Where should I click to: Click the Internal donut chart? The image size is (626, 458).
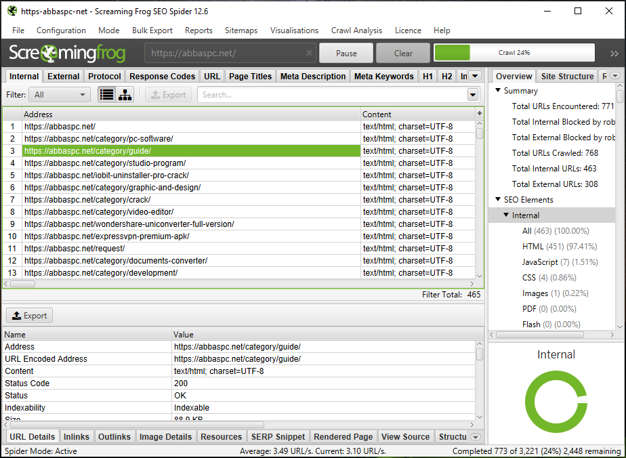click(556, 401)
